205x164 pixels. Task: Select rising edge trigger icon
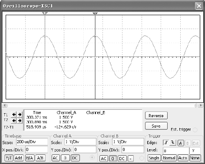[x=166, y=143]
